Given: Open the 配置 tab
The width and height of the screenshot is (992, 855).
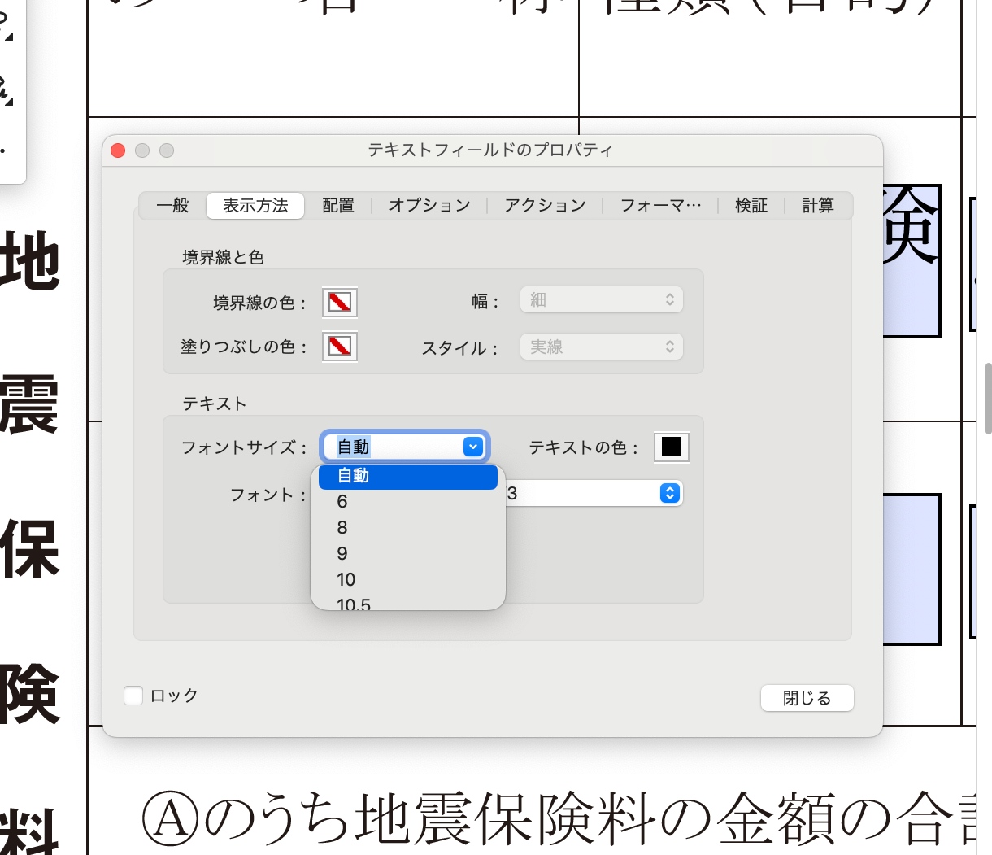Looking at the screenshot, I should 338,206.
